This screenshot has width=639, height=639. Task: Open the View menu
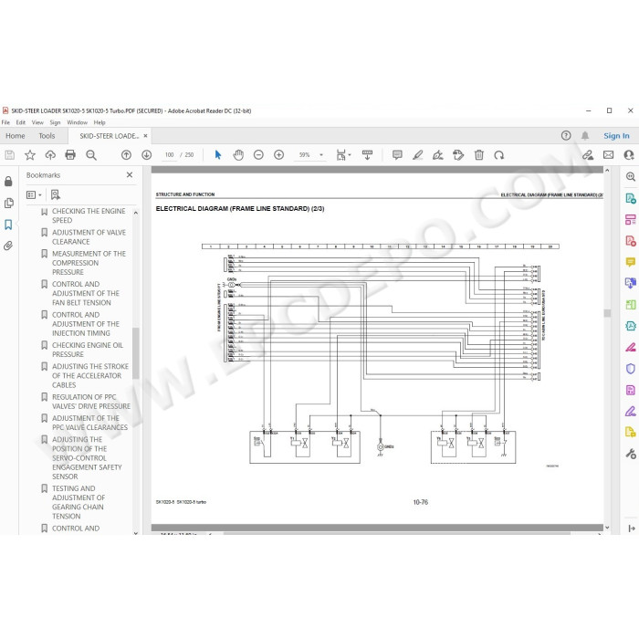(37, 122)
